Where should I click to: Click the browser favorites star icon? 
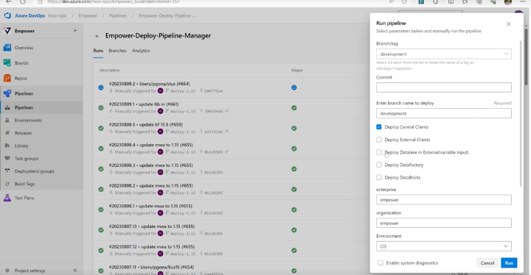click(404, 1)
